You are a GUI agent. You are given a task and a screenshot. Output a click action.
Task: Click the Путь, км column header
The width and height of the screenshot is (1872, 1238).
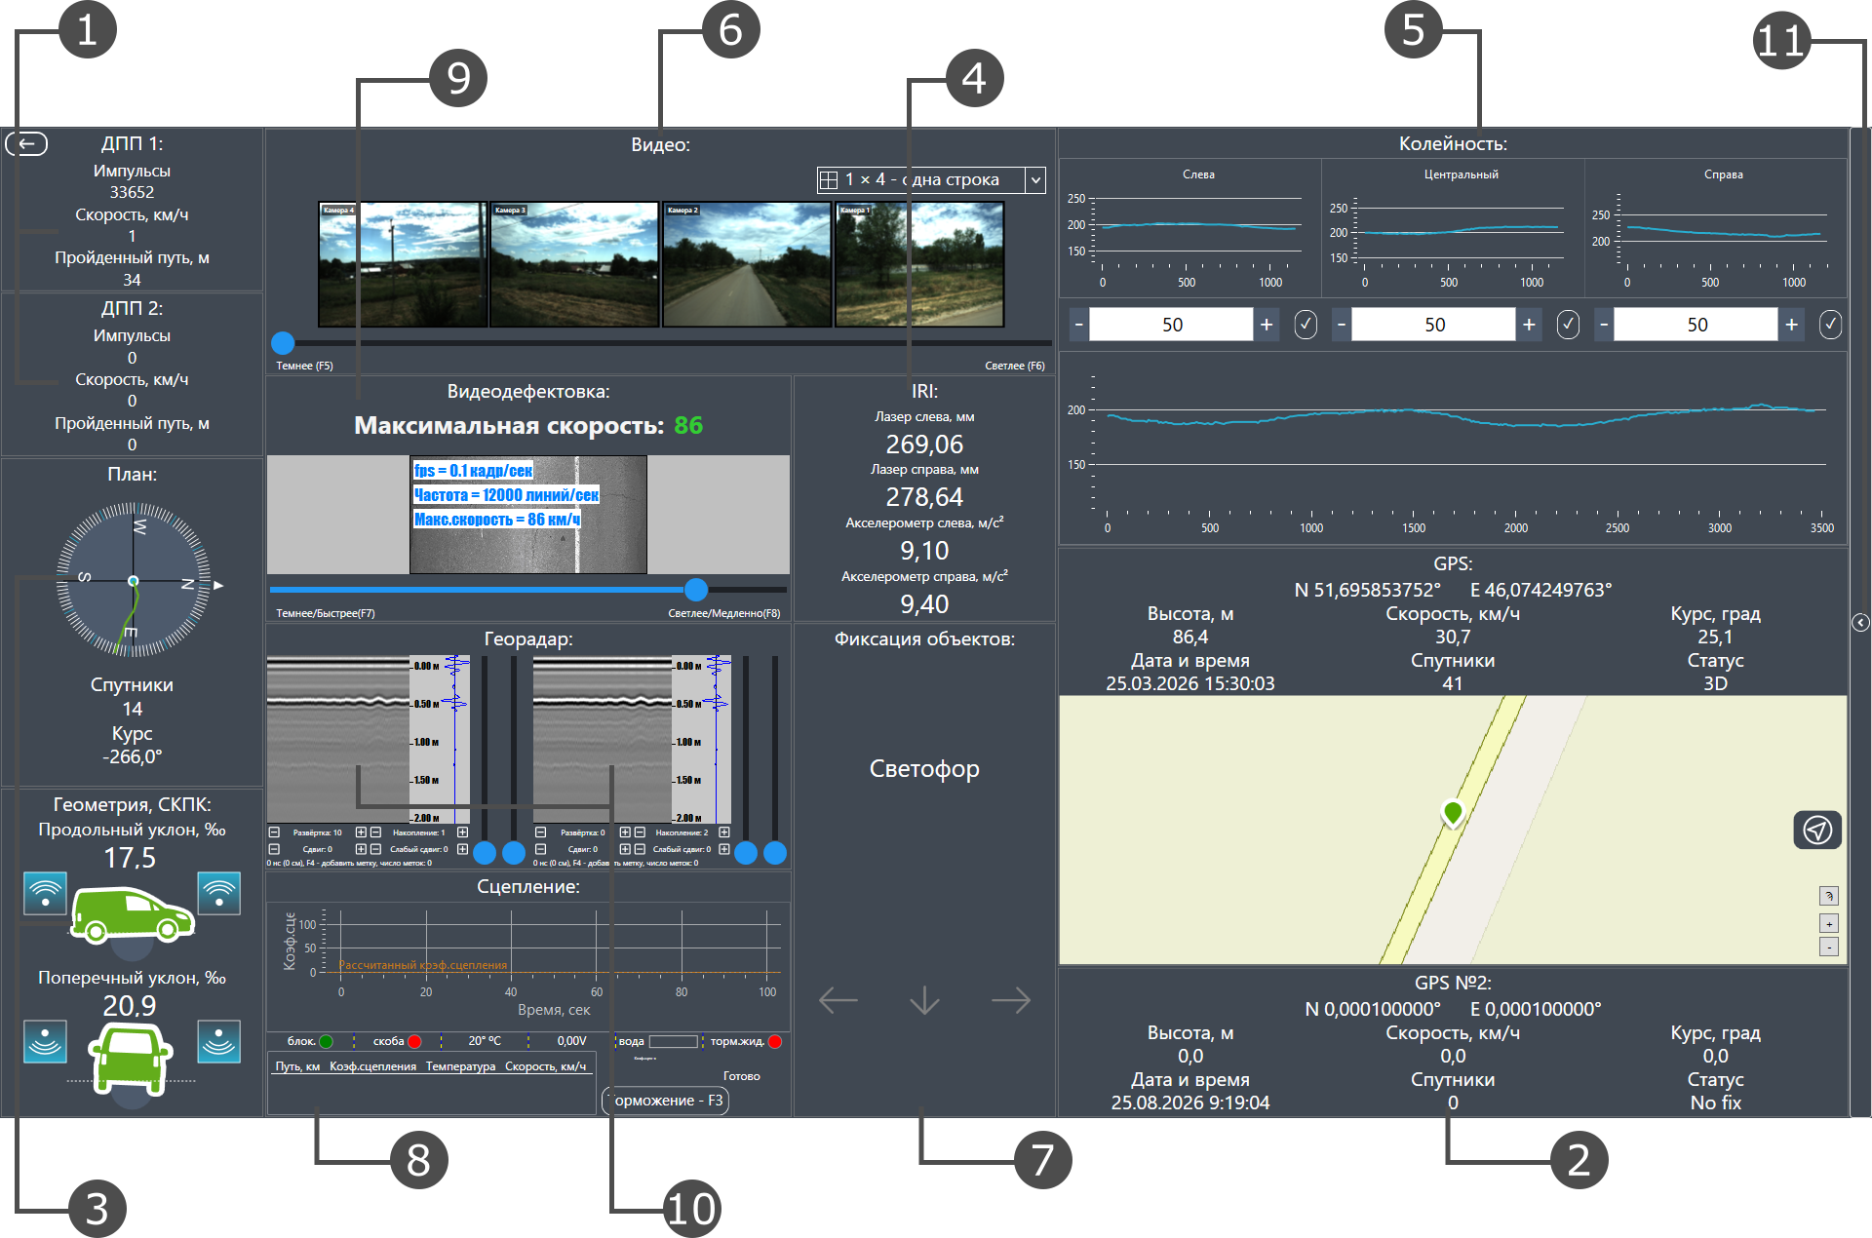297,1066
